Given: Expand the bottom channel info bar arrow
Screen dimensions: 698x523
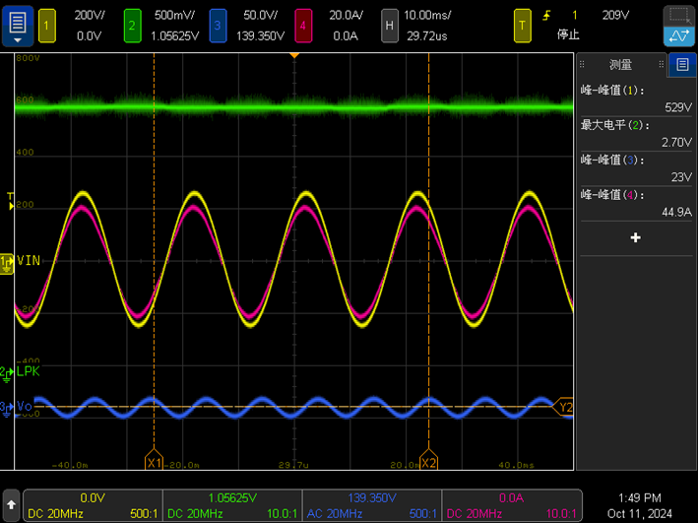Looking at the screenshot, I should [11, 503].
